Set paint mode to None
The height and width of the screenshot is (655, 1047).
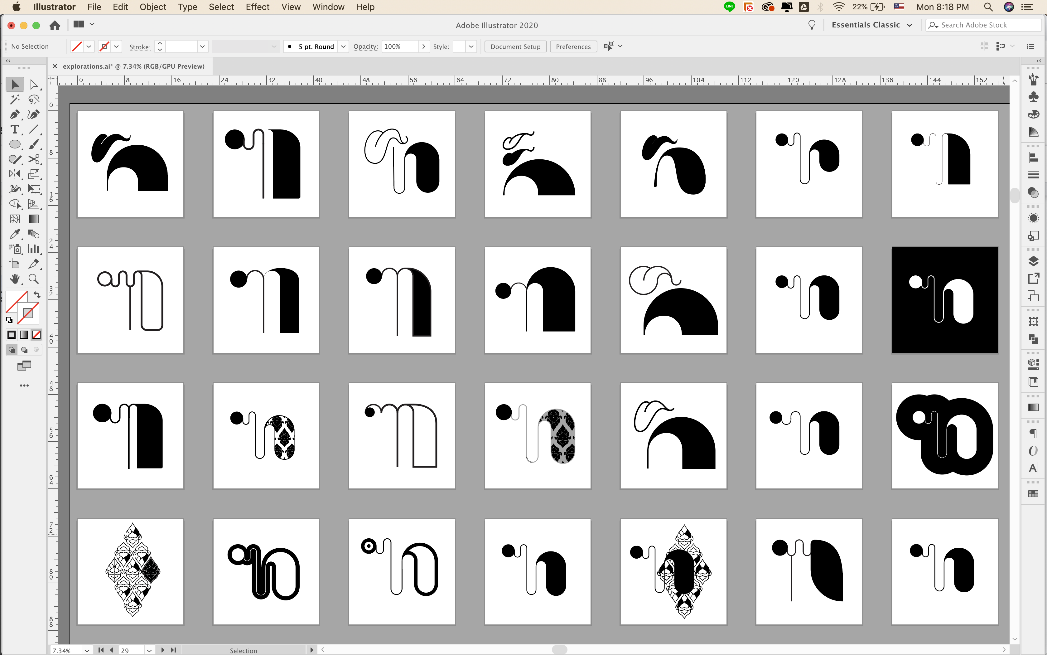[37, 335]
